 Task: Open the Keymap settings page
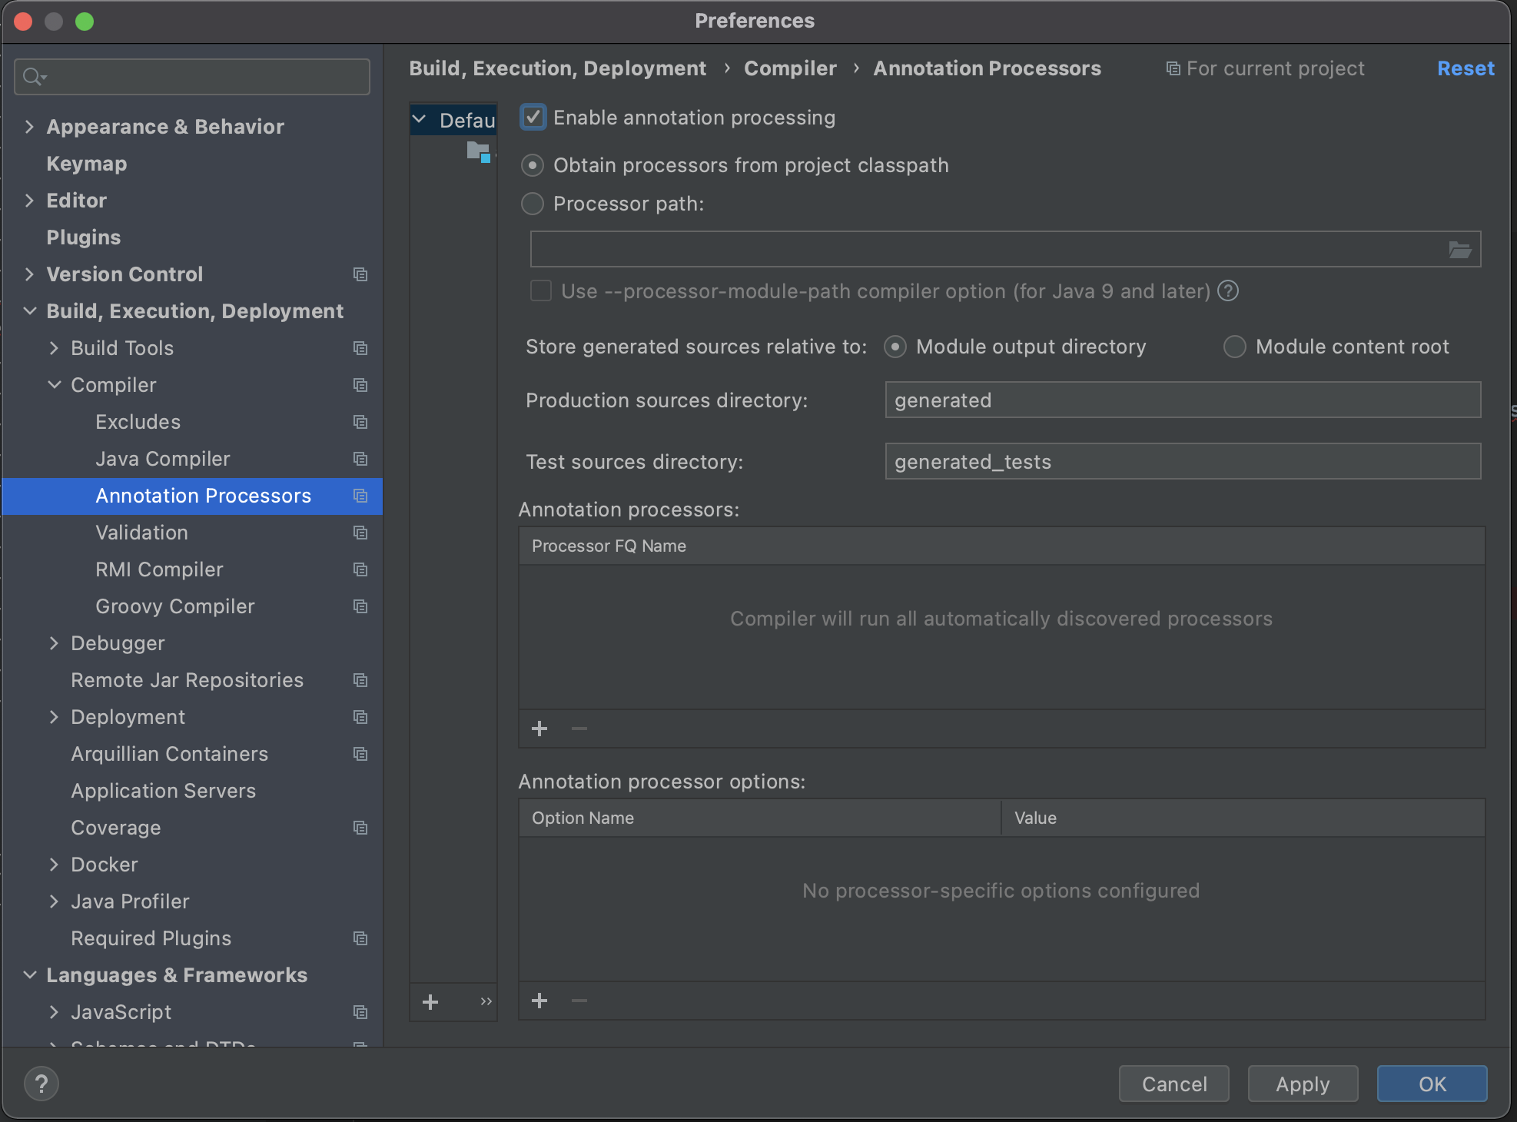(86, 164)
